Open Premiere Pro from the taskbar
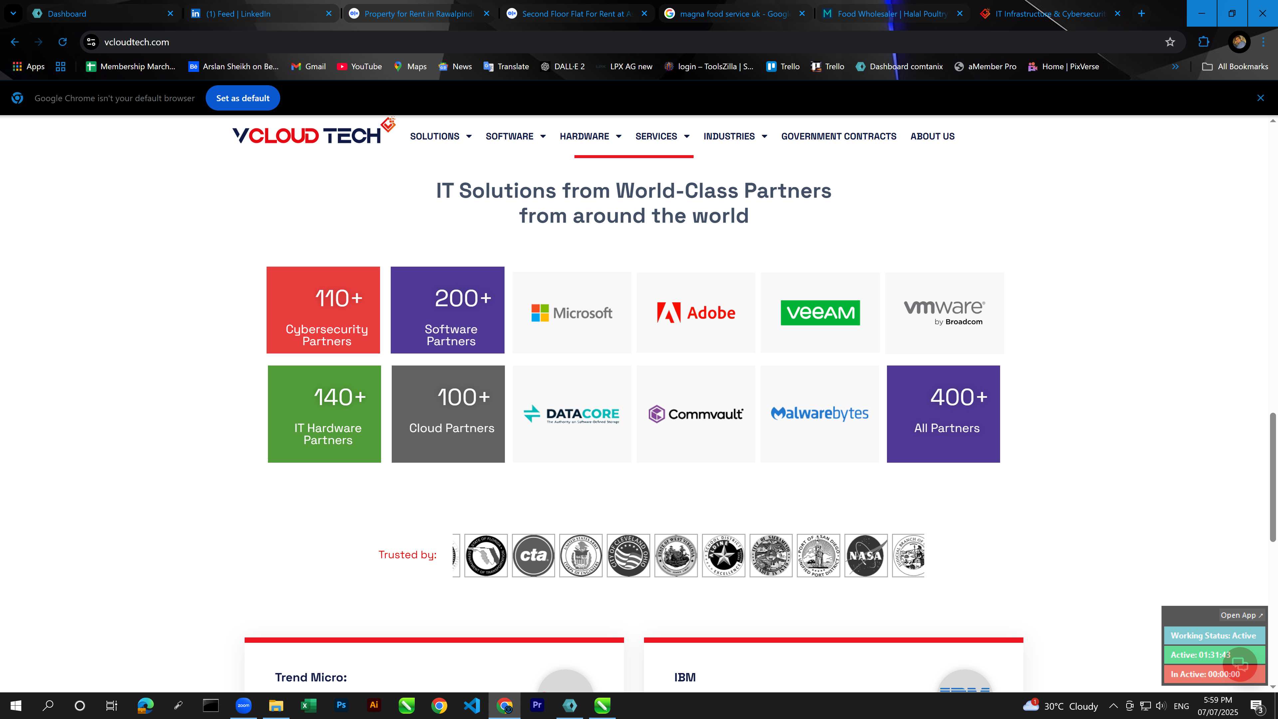This screenshot has height=719, width=1278. click(x=537, y=705)
